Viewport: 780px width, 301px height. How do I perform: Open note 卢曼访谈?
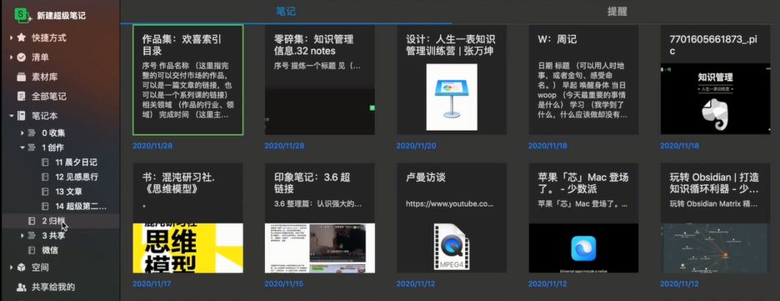pos(452,218)
